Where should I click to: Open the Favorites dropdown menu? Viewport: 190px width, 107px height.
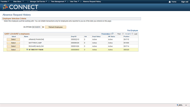pos(5,1)
